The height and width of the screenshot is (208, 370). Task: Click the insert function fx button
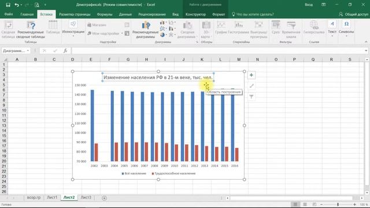[65, 51]
